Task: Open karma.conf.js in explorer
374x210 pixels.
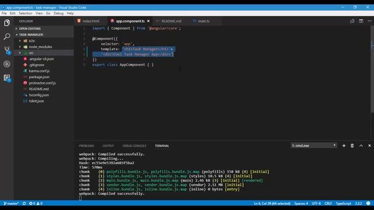Action: pos(39,71)
